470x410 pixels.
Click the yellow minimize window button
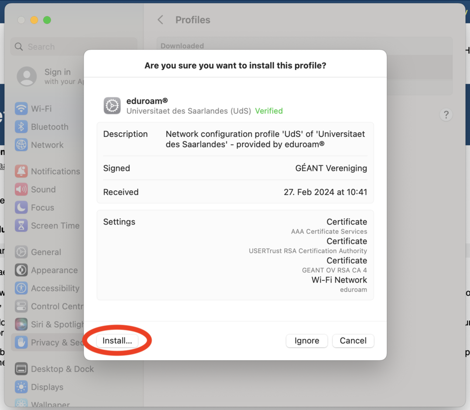(34, 20)
